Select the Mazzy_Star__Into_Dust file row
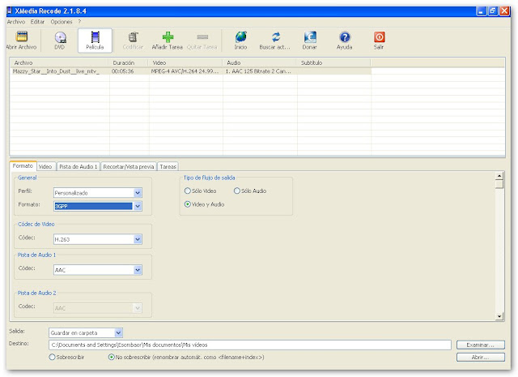518x377 pixels. (x=191, y=71)
